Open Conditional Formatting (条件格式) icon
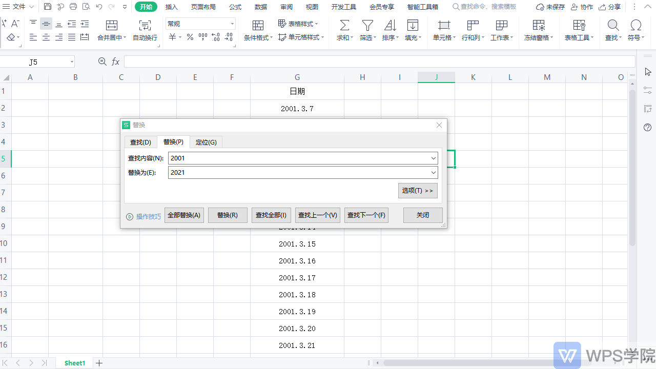Viewport: 656px width, 369px height. pyautogui.click(x=258, y=26)
